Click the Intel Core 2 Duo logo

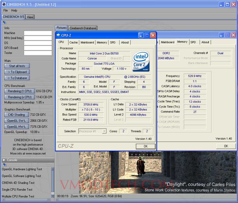141,61
